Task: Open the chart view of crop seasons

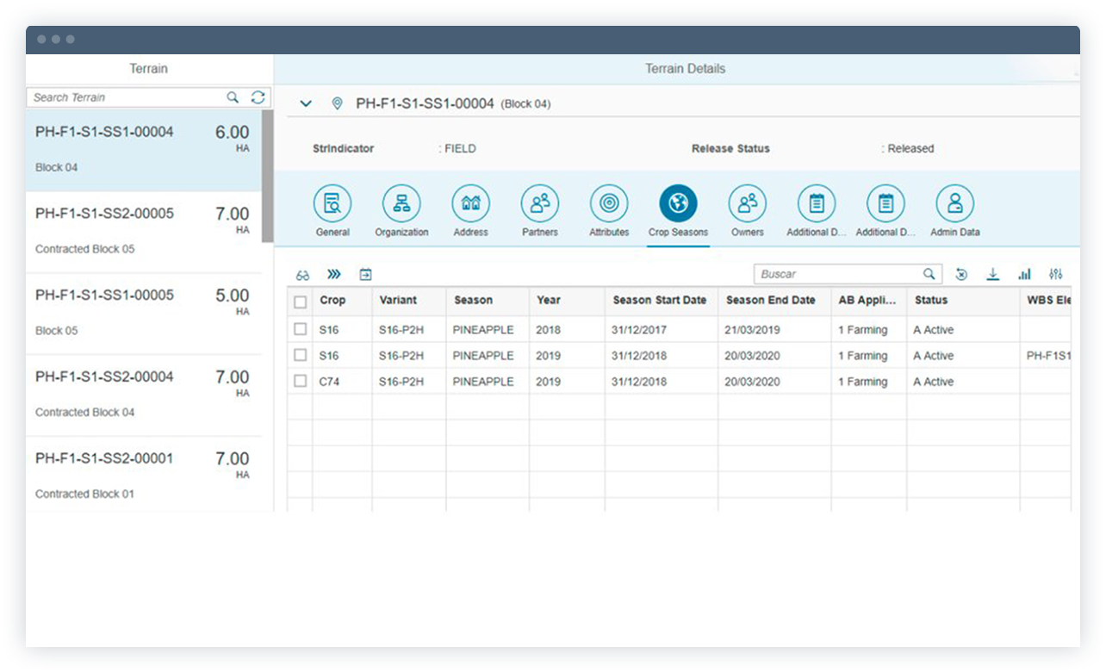Action: [x=1025, y=273]
